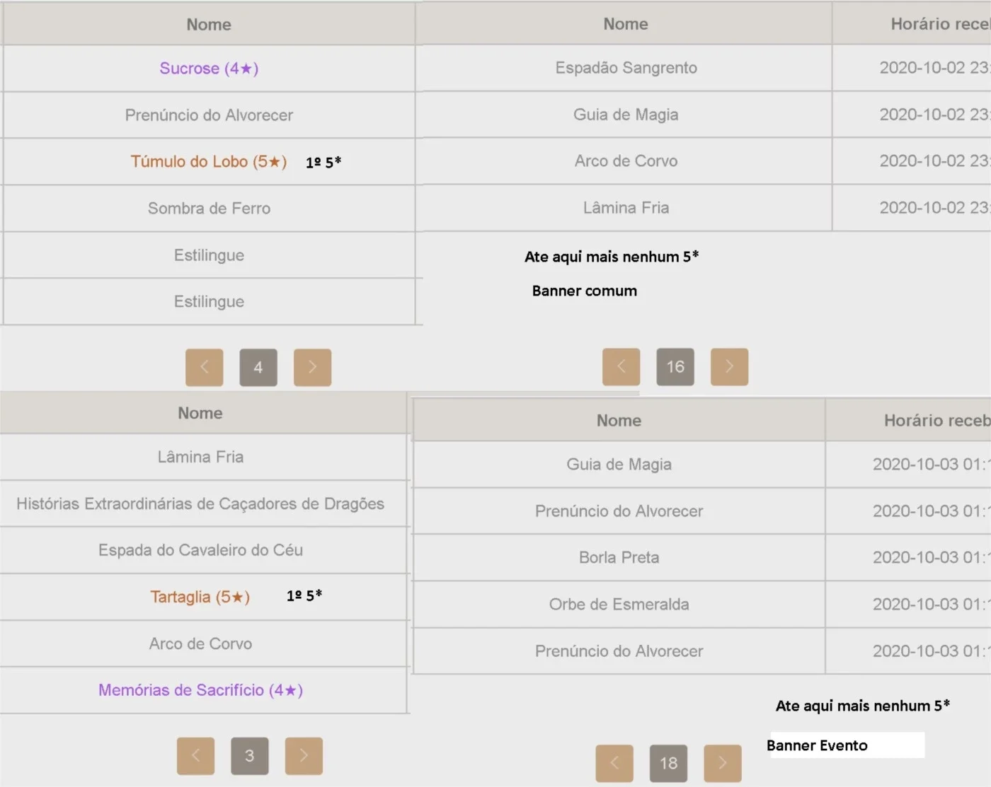The image size is (991, 787).
Task: Click the page 3 number indicator
Action: [x=249, y=756]
